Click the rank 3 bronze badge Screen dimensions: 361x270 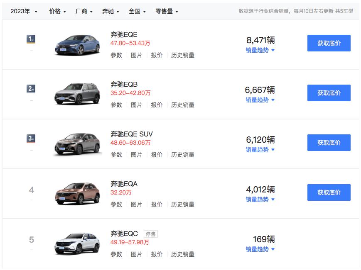tap(31, 139)
